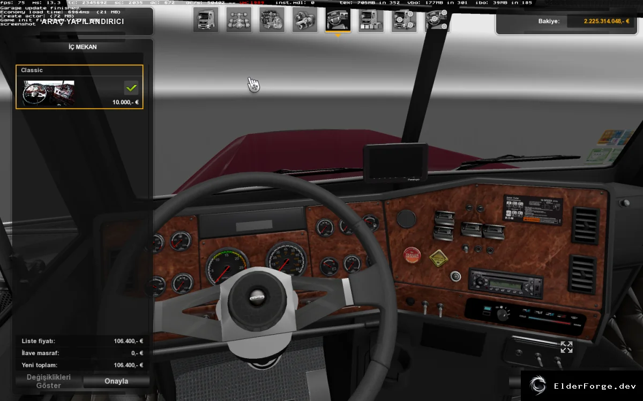The width and height of the screenshot is (643, 401).
Task: Click the İÇ MEKAN panel heading
Action: [x=83, y=47]
